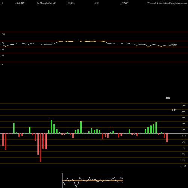The width and height of the screenshot is (188, 188).
Task: Click the 'SI(TM)' header label
Action: 71,3
